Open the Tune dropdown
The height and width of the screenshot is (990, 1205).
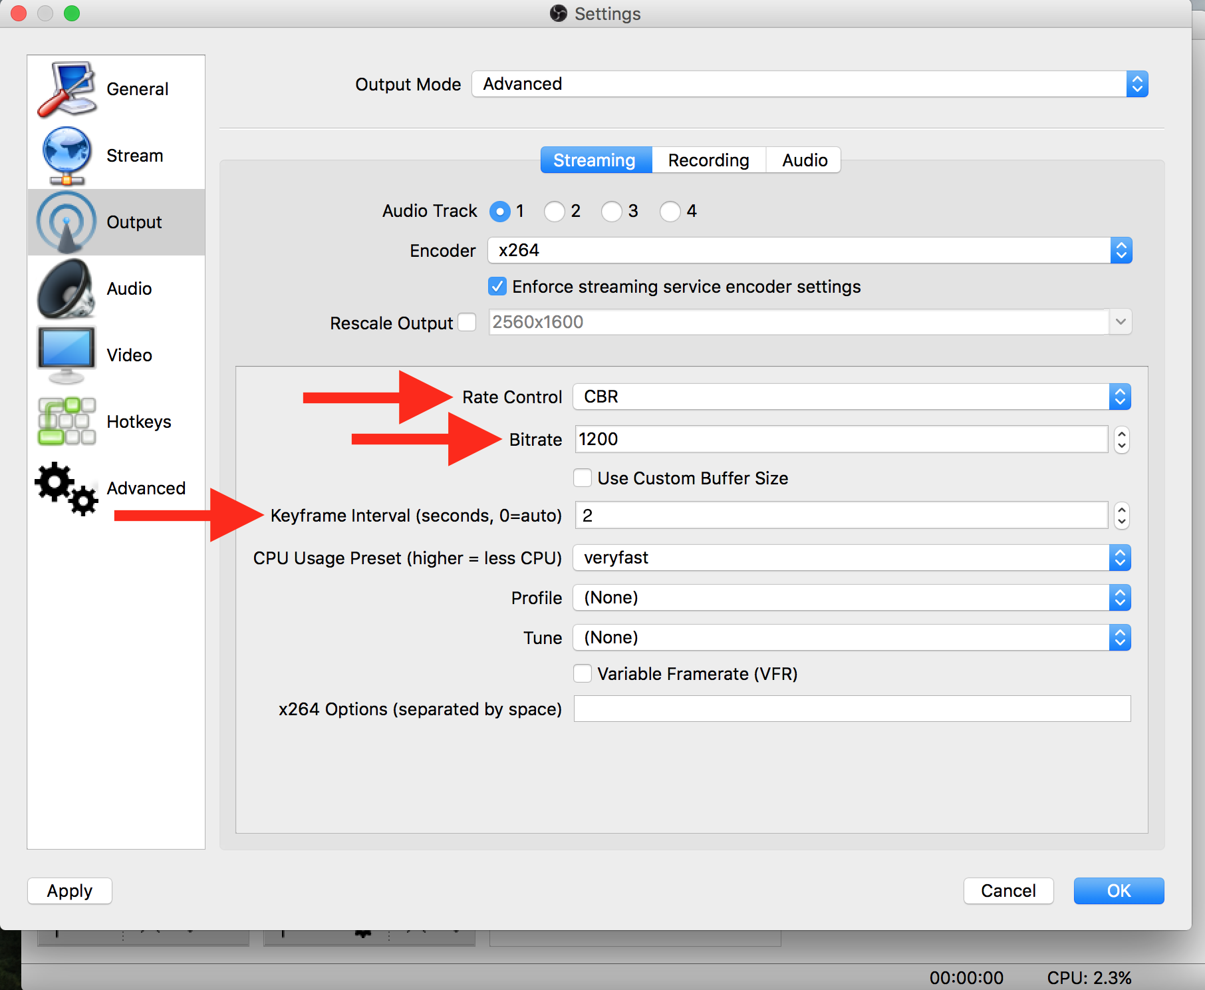tap(852, 637)
